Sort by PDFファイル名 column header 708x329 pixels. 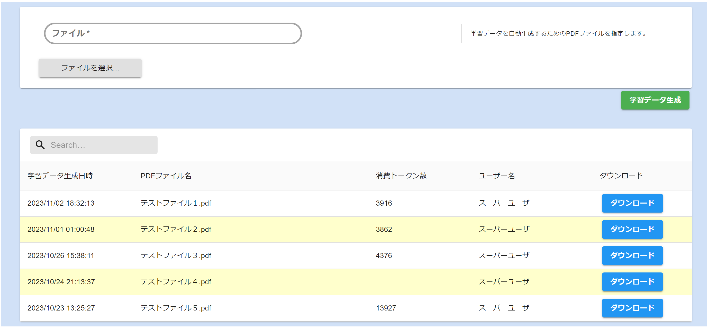166,176
